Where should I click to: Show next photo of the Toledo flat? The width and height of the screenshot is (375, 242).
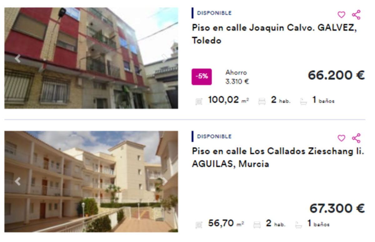(164, 58)
